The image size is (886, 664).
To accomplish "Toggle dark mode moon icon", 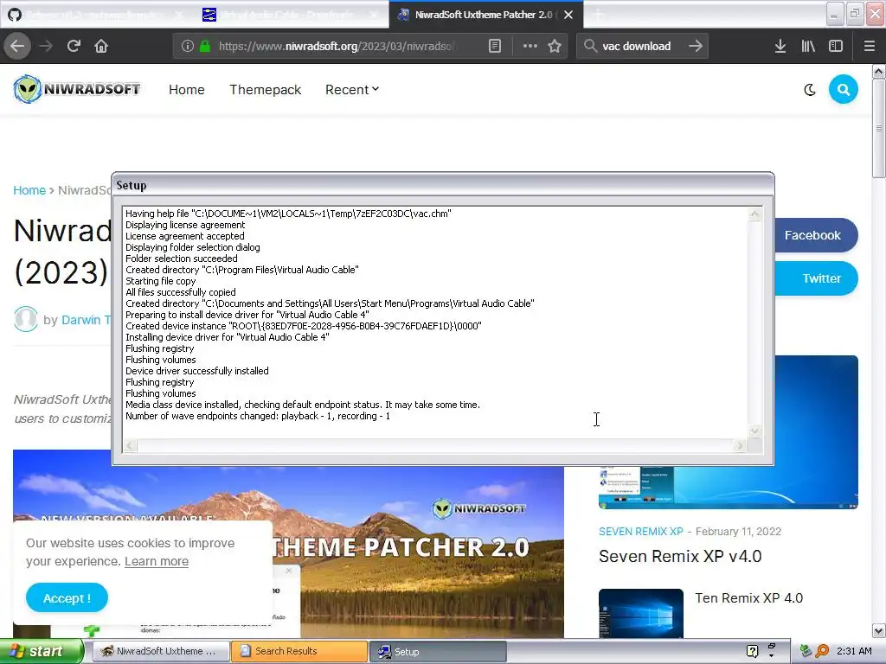I will tap(810, 90).
